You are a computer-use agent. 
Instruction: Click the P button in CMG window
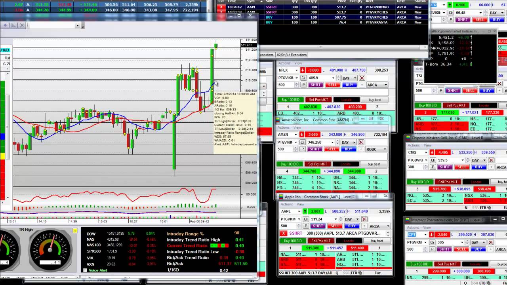click(433, 167)
